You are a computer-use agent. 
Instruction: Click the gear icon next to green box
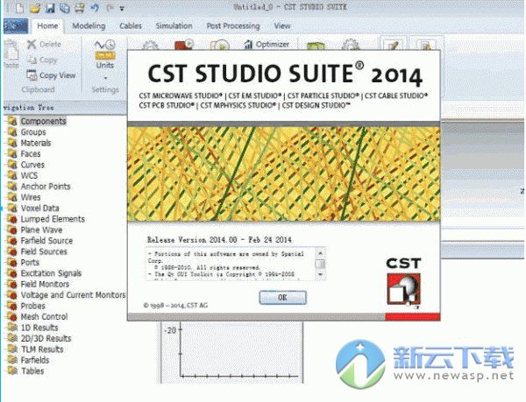tap(350, 45)
